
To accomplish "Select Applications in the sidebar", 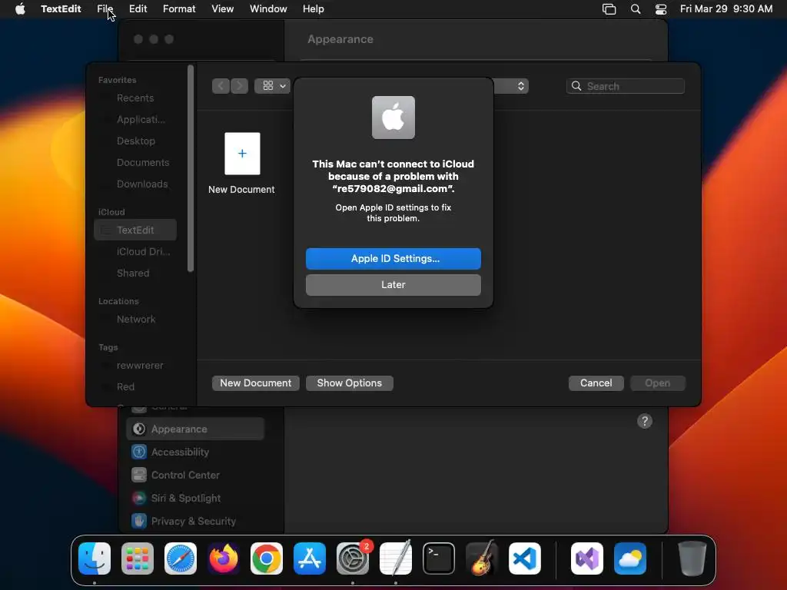I will (x=135, y=120).
